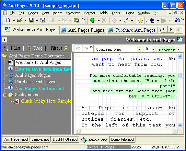Viewport: 186px width, 151px height.
Task: Click the tab list dropdown button
Action: point(179,30)
